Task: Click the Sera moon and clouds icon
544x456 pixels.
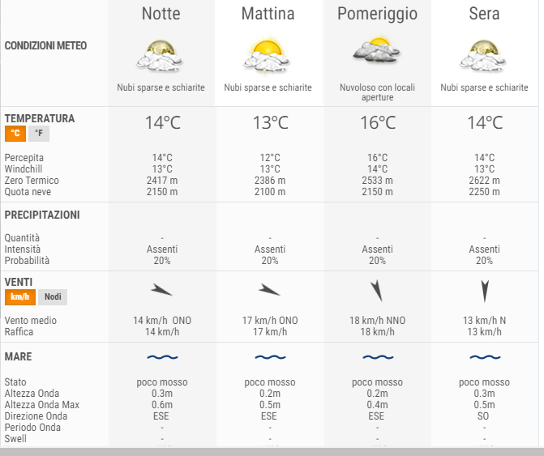Action: [x=483, y=56]
